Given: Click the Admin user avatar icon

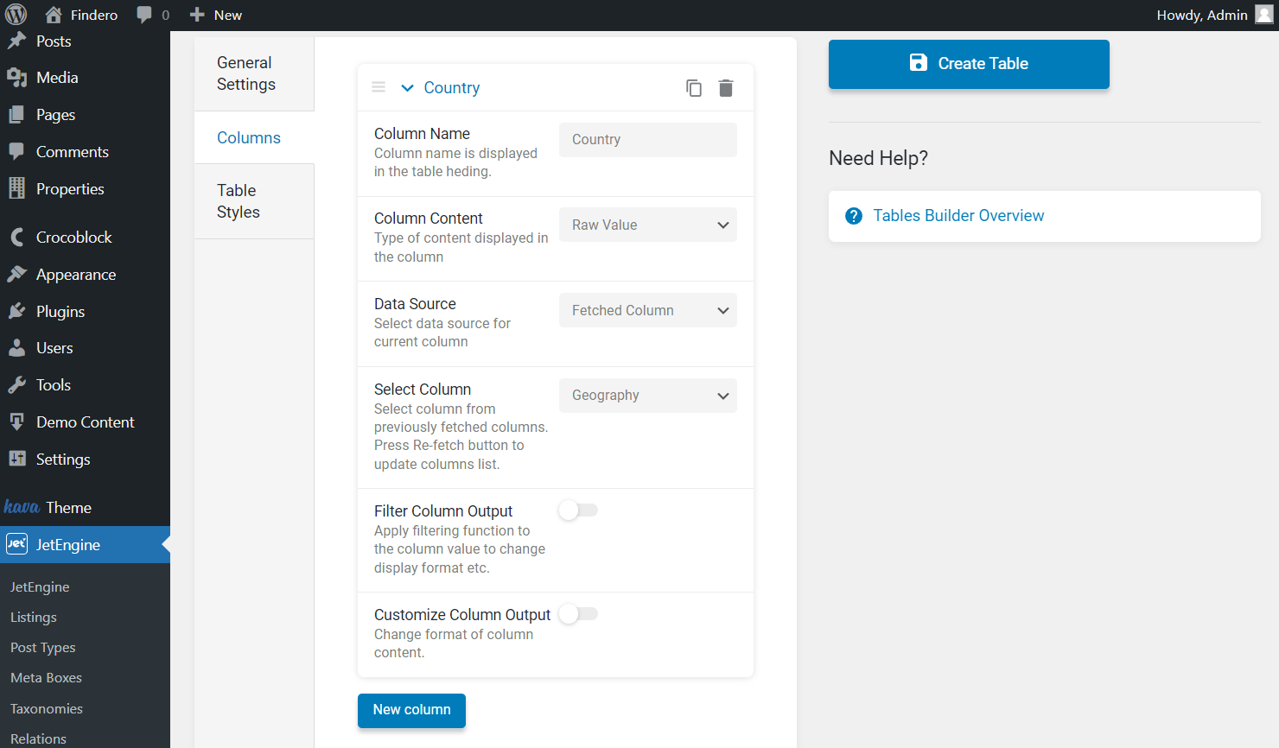Looking at the screenshot, I should tap(1263, 15).
